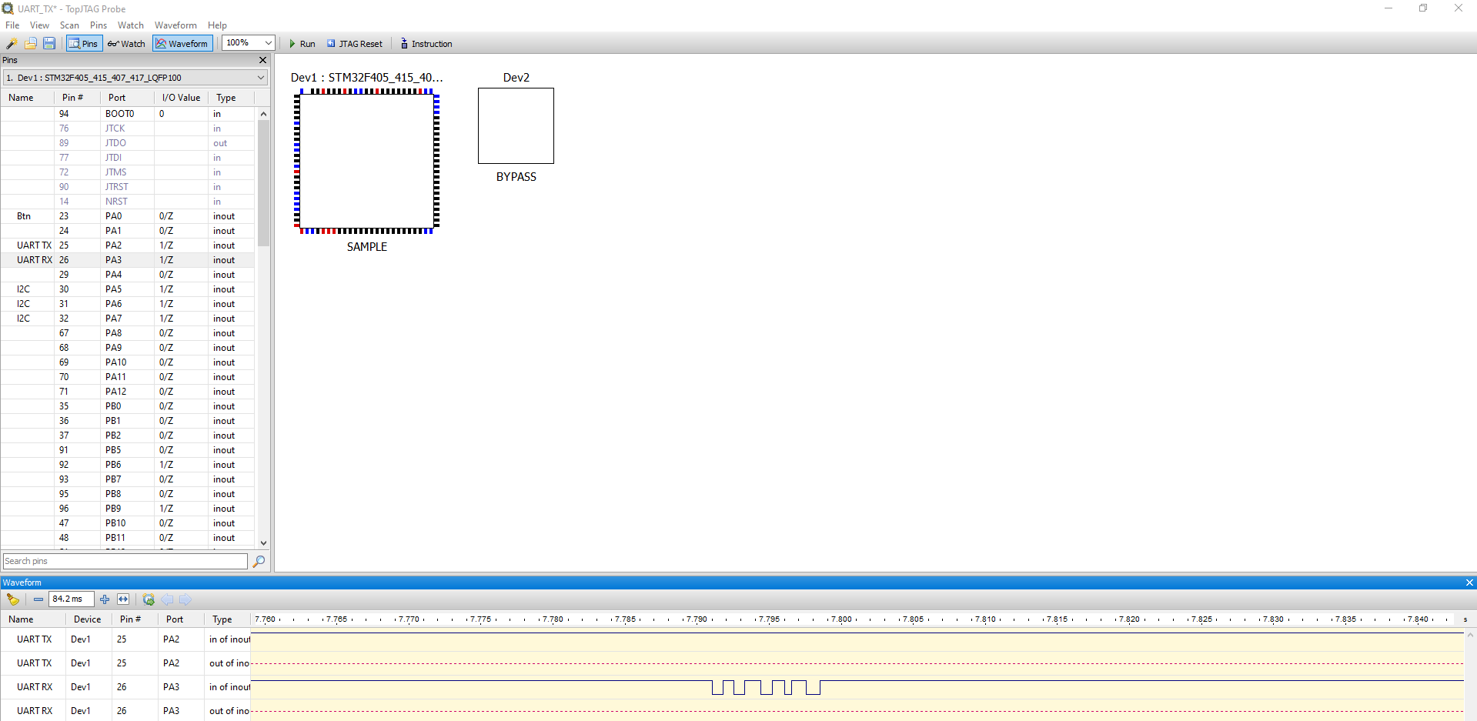This screenshot has height=721, width=1477.
Task: Open the Waveform menu in the menu bar
Action: tap(175, 25)
